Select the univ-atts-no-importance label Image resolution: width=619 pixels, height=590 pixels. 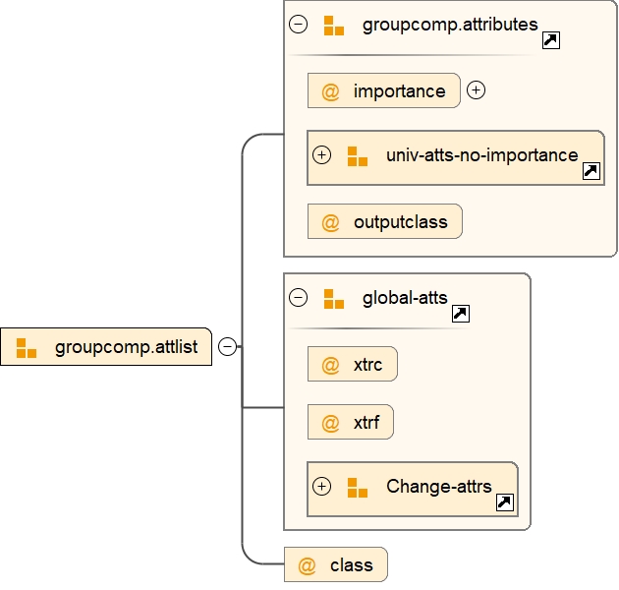coord(482,155)
